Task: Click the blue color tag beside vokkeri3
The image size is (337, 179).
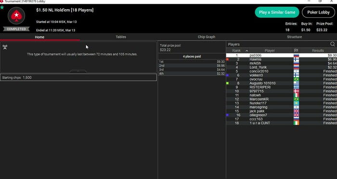Action: (227, 75)
